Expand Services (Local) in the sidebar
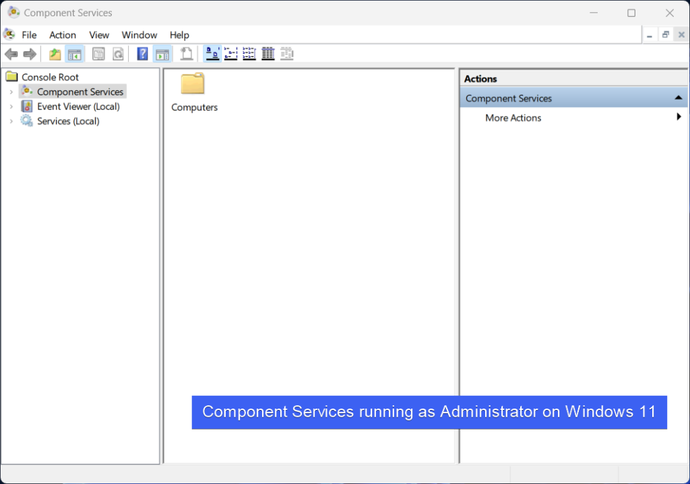This screenshot has height=484, width=690. 11,121
